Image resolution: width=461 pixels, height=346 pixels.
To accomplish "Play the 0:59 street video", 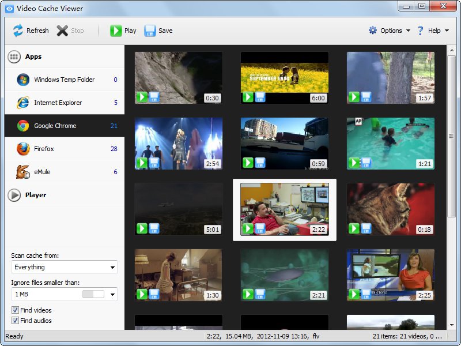I will [x=248, y=163].
